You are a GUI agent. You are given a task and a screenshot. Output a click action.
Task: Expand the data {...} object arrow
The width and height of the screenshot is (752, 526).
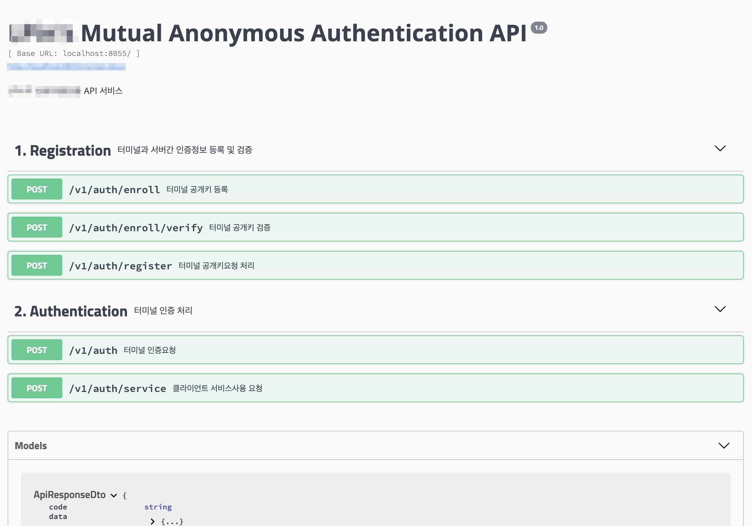[x=153, y=522]
